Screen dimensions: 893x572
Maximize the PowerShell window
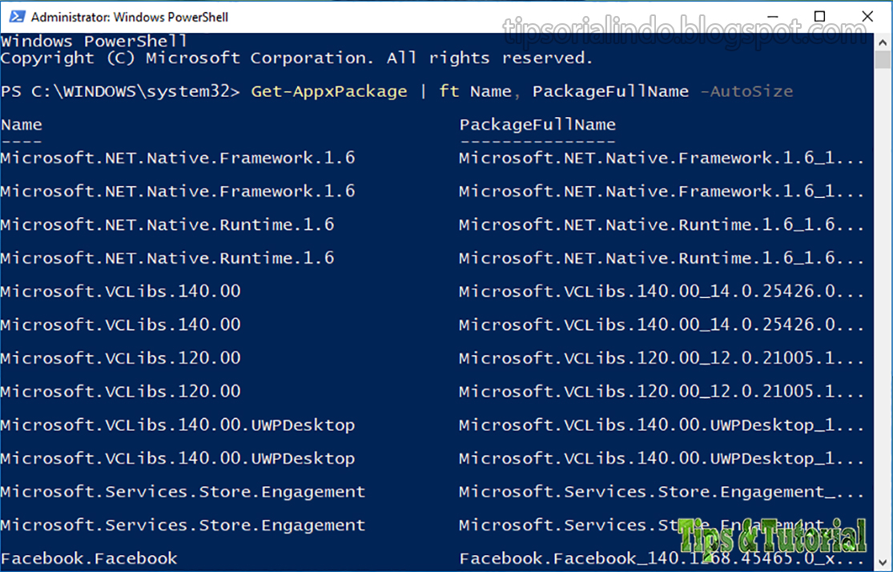(819, 15)
